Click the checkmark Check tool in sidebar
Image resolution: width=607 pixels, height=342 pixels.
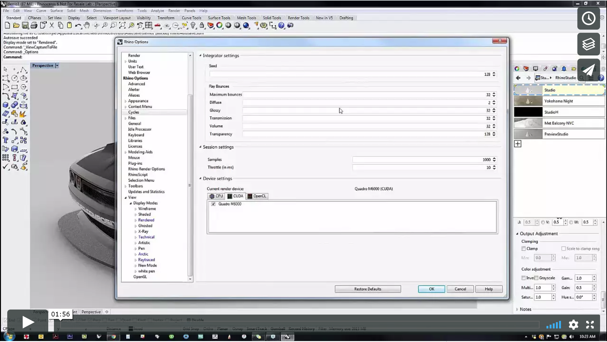[x=6, y=167]
